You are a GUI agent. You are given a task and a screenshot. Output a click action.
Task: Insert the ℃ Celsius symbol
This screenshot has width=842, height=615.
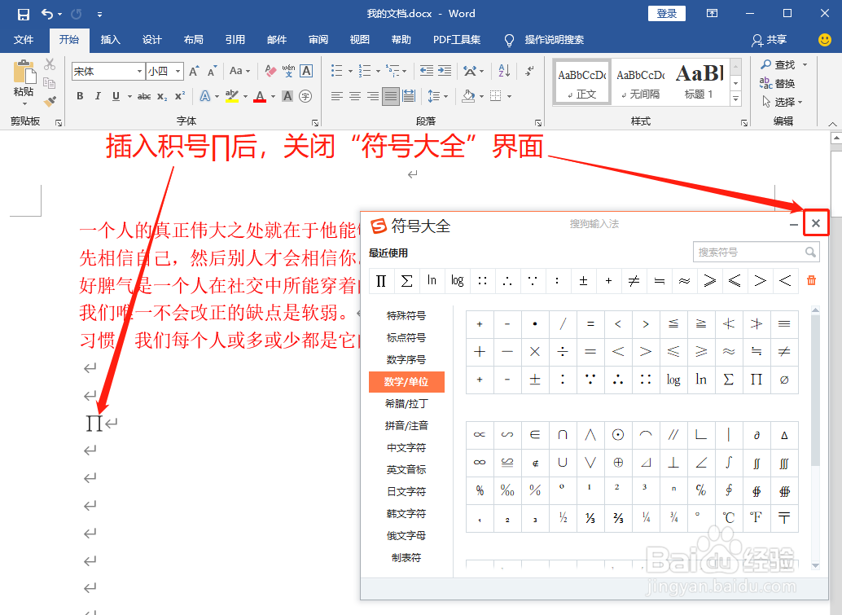coord(729,518)
